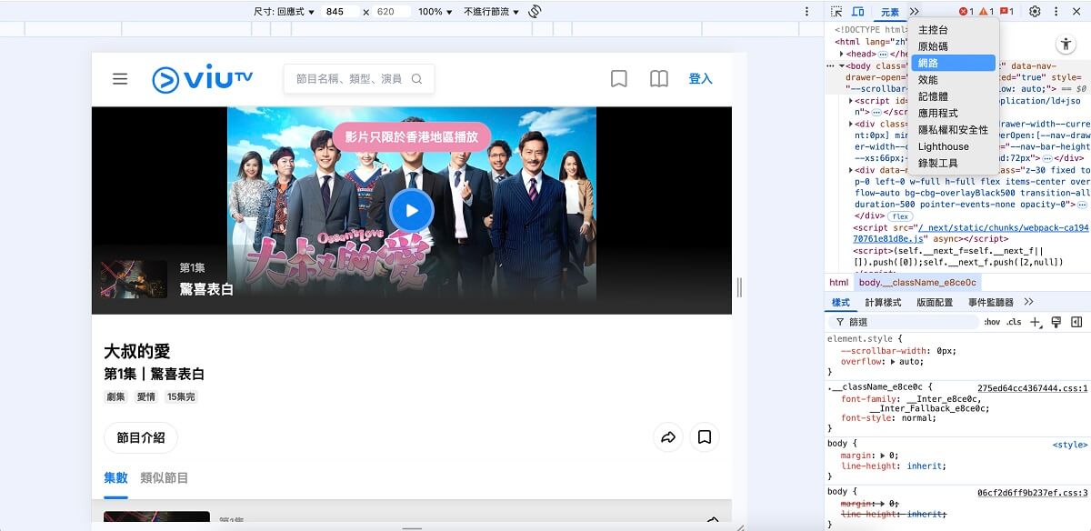Click the styles 篩選 filter field
Screen dimensions: 1091x531
905,322
